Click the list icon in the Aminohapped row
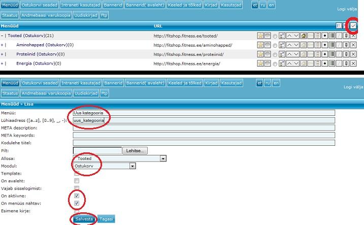This screenshot has height=225, width=364. 332,45
